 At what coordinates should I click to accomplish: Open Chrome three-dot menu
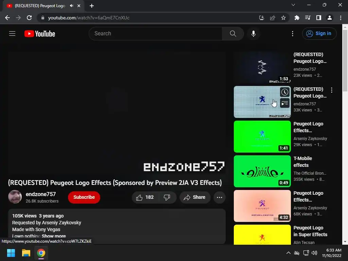point(341,18)
